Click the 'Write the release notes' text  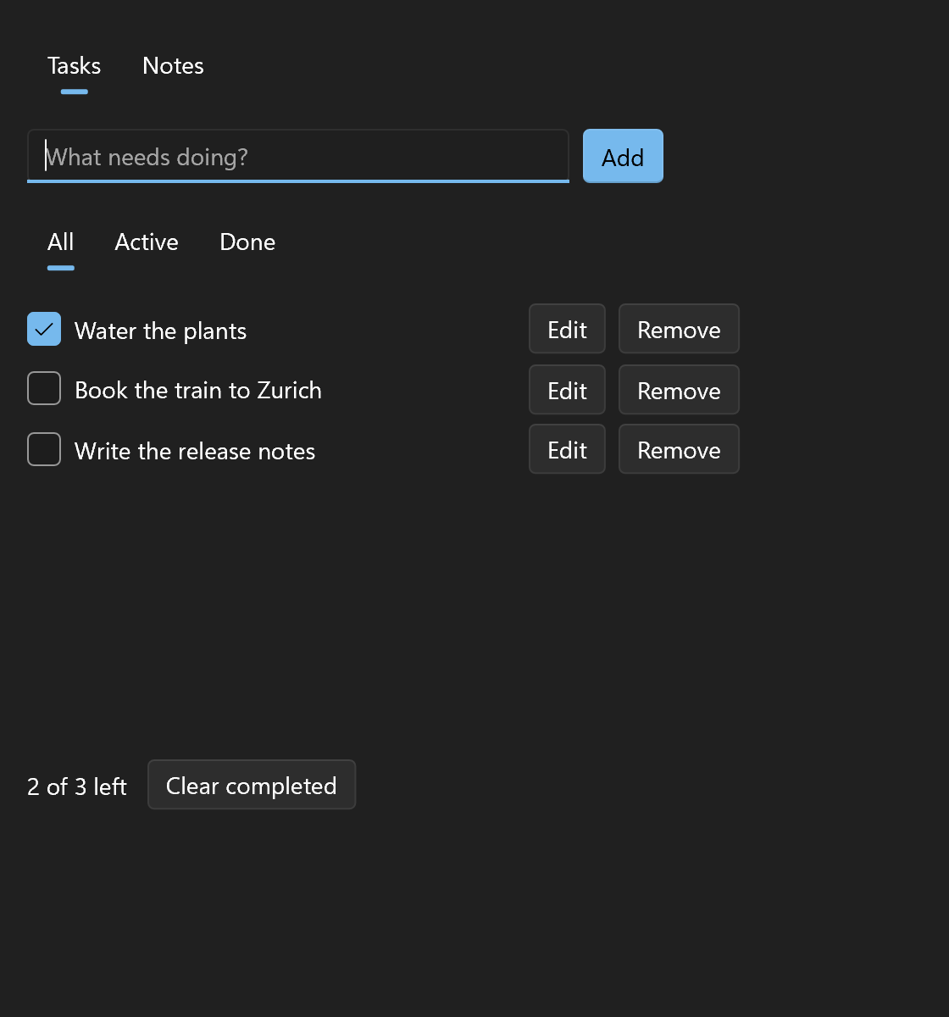195,451
